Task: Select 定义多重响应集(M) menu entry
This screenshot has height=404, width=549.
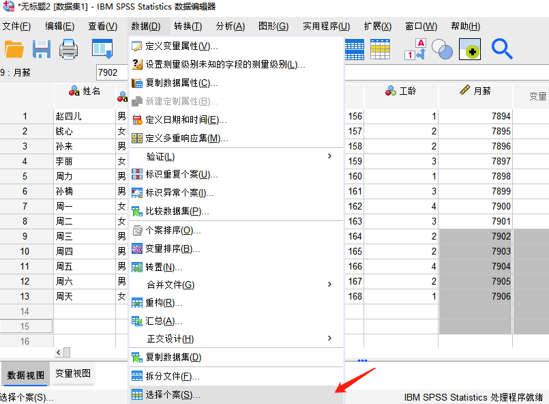Action: (x=236, y=139)
